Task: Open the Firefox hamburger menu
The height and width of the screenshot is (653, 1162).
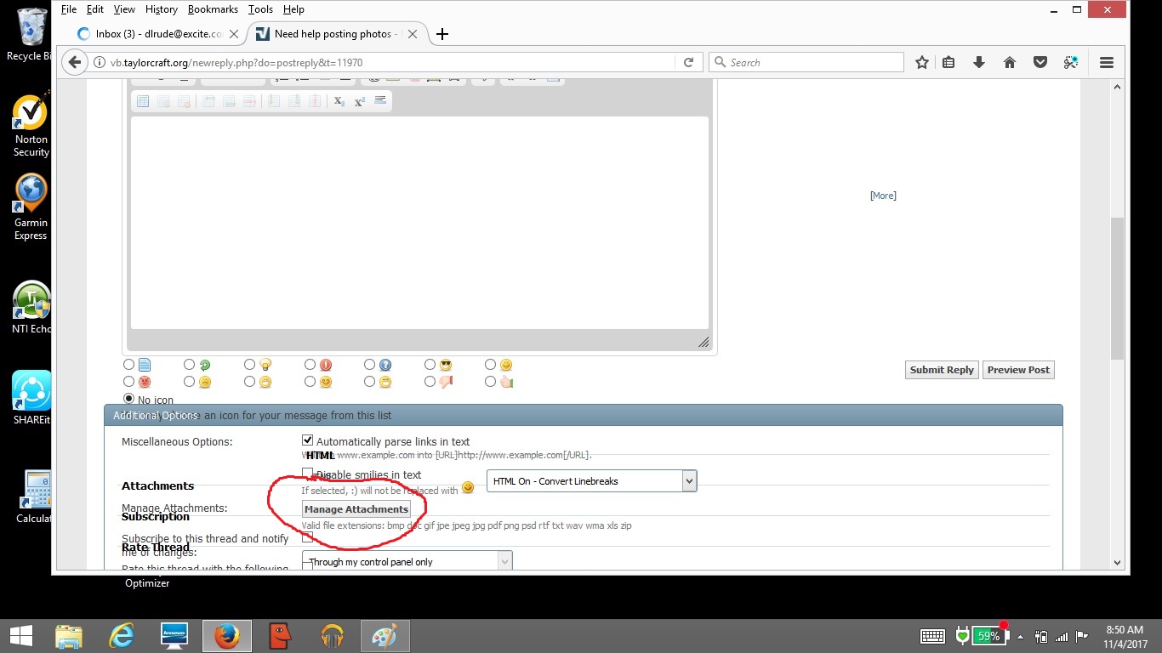Action: 1107,62
